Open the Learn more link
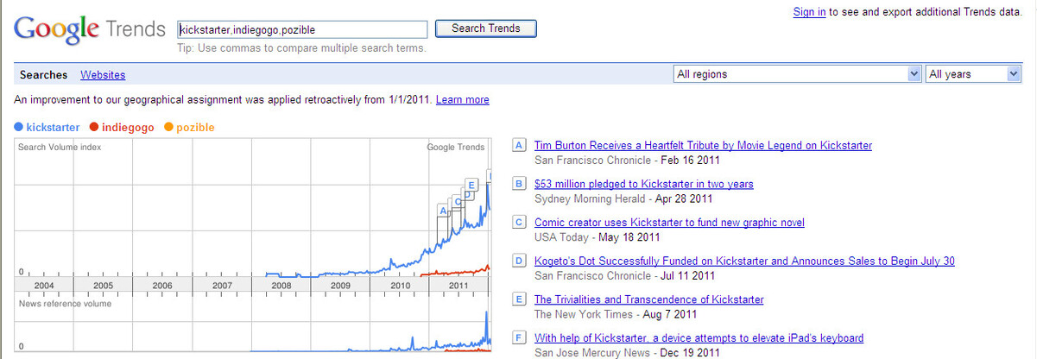This screenshot has width=1037, height=359. 463,100
